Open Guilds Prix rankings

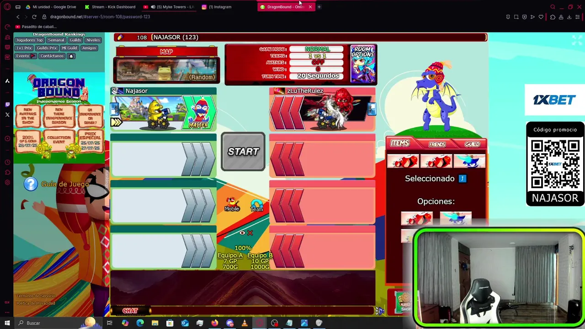[x=47, y=48]
